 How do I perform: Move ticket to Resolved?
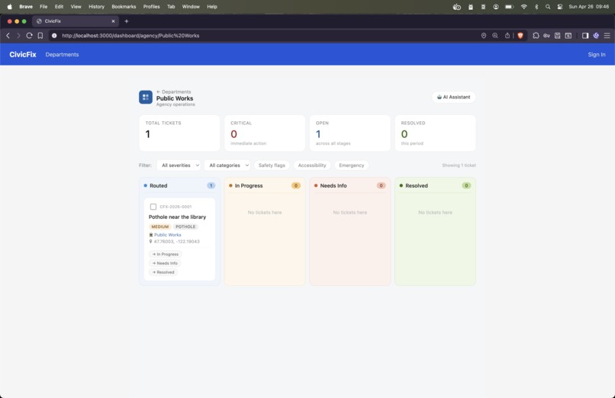coord(163,272)
